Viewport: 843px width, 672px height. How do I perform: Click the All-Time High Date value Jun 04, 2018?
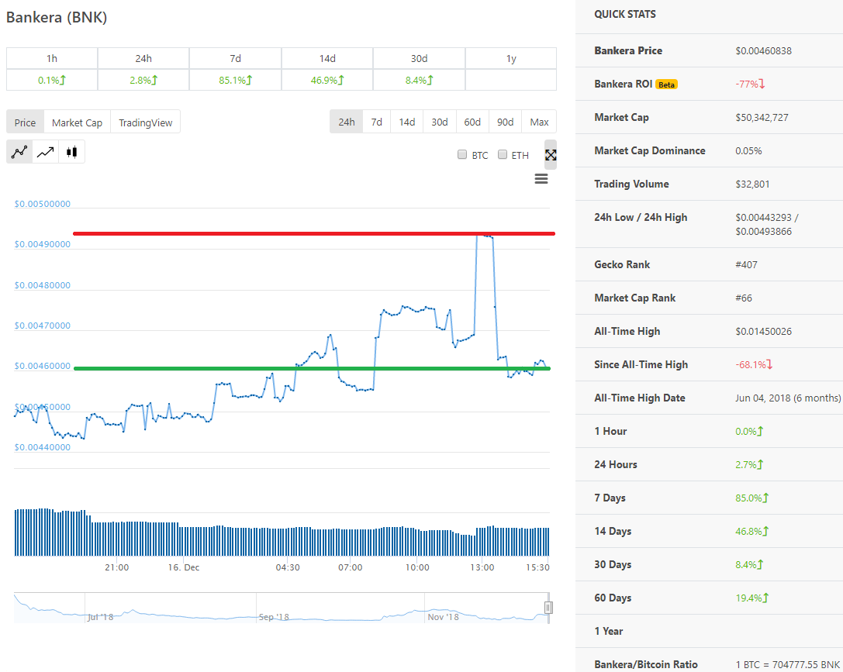763,398
